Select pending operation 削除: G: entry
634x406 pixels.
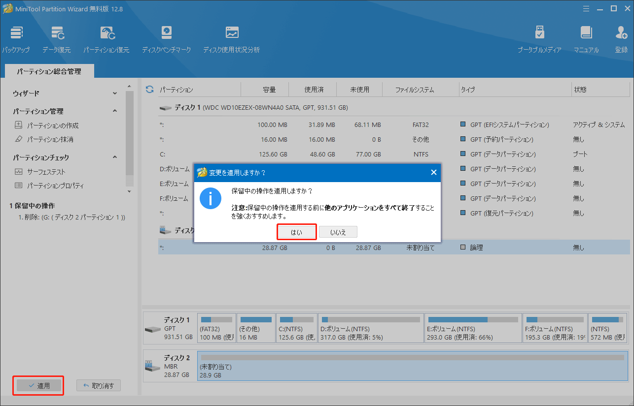coord(71,217)
